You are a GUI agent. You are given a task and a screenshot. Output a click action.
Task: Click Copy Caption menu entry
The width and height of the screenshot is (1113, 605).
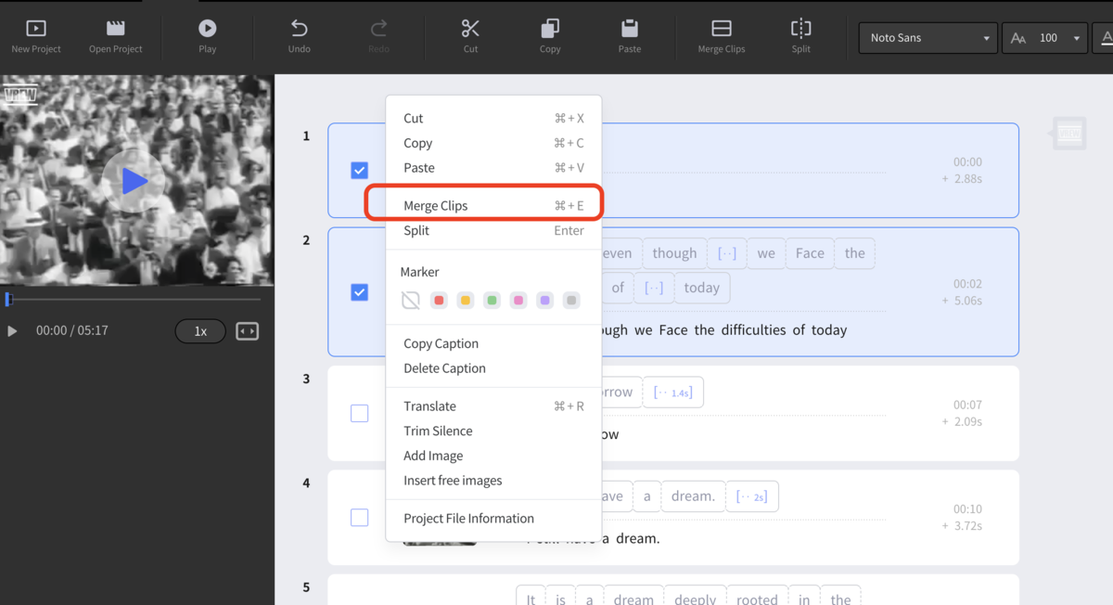pyautogui.click(x=493, y=343)
